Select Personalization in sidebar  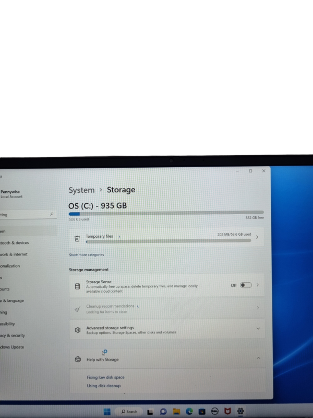10,266
